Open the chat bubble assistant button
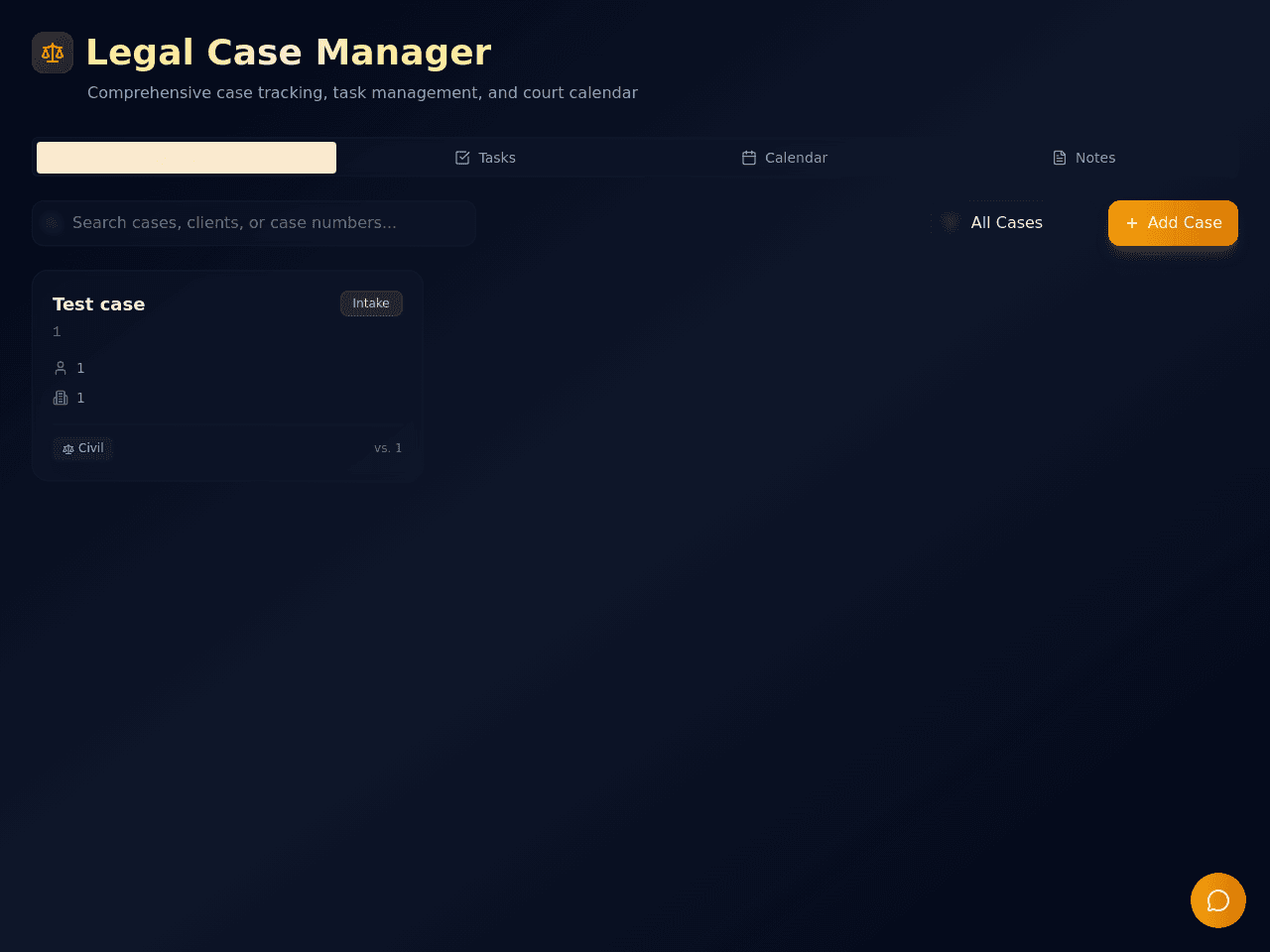This screenshot has height=952, width=1270. pos(1218,900)
